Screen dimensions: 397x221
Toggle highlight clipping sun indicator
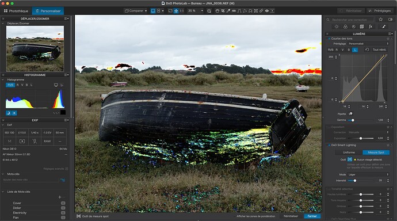pyautogui.click(x=14, y=113)
